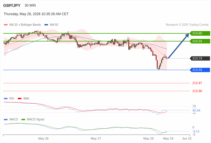Click the May 29 axis label
The height and width of the screenshot is (143, 211).
point(168,138)
